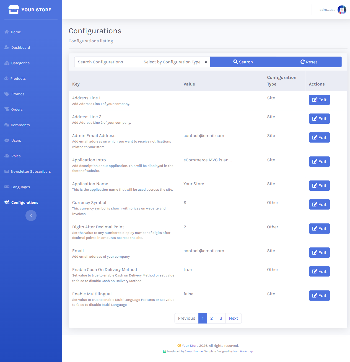Click the Categories sitemap icon
Screen dimensions: 350x362
point(7,63)
